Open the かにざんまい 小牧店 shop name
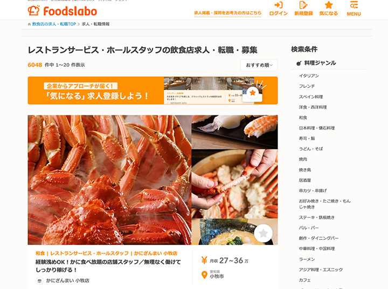The image size is (388, 289). point(67,280)
